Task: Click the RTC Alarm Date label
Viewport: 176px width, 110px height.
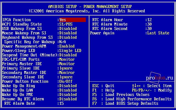Action: [x=20, y=103]
